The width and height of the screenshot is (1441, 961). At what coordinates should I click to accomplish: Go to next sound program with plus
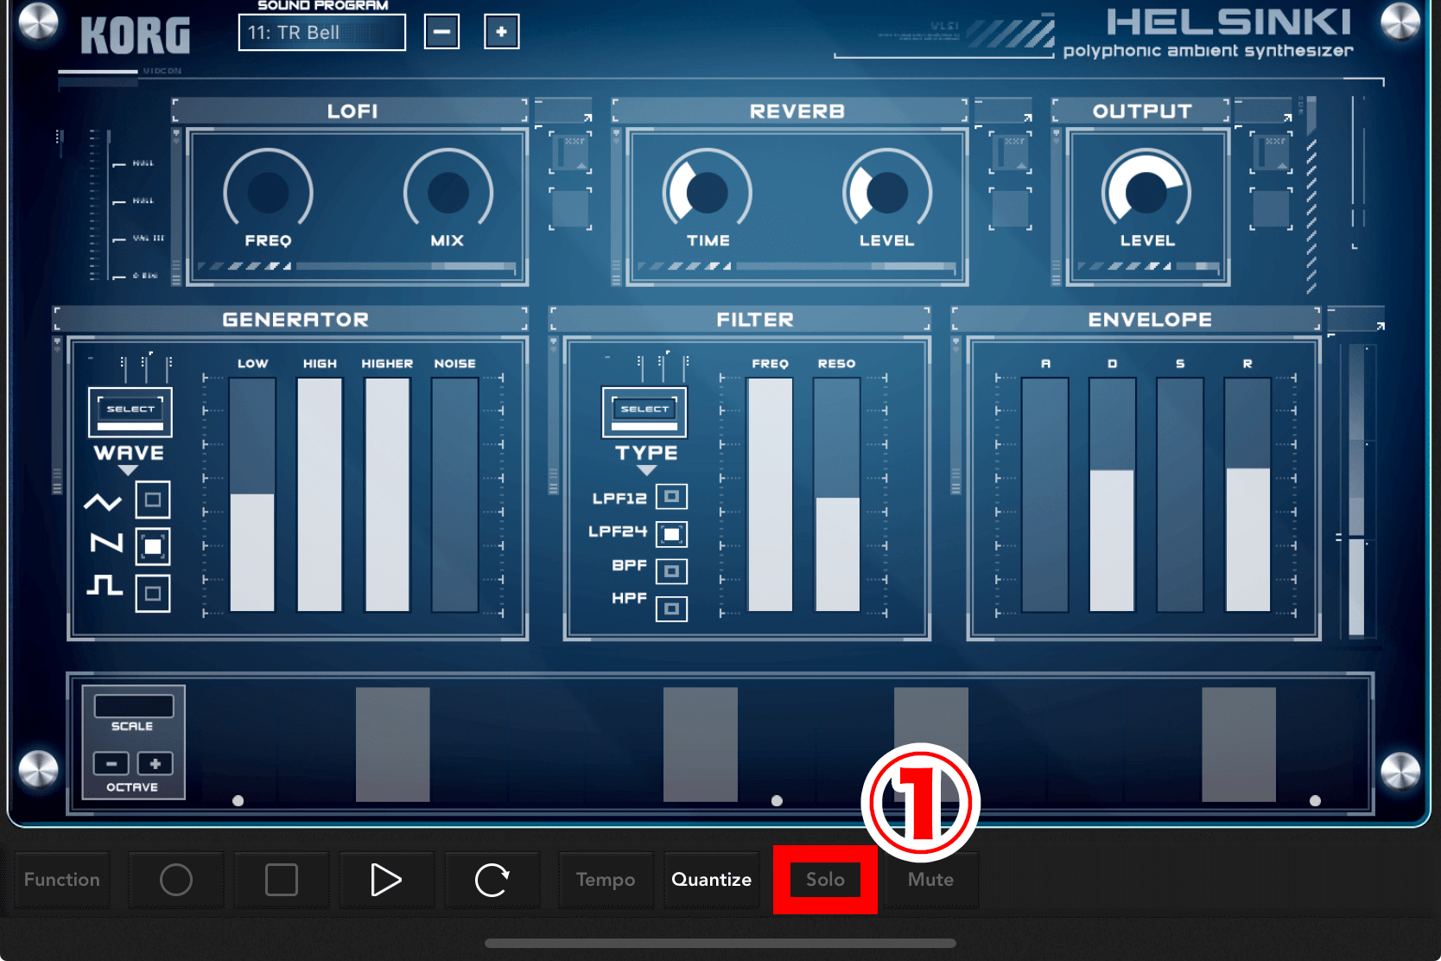(x=501, y=32)
